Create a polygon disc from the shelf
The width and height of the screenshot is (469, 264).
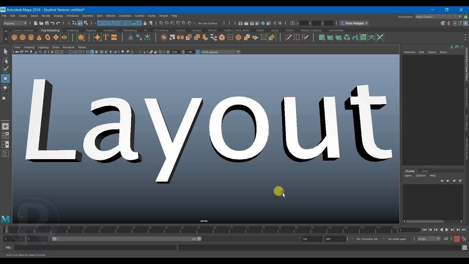[x=64, y=37]
